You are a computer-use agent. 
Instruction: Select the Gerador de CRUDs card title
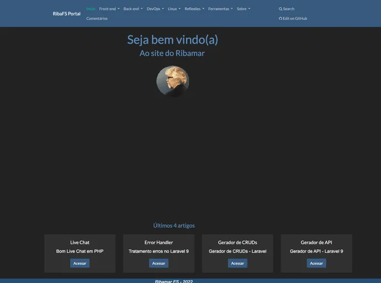pyautogui.click(x=238, y=243)
